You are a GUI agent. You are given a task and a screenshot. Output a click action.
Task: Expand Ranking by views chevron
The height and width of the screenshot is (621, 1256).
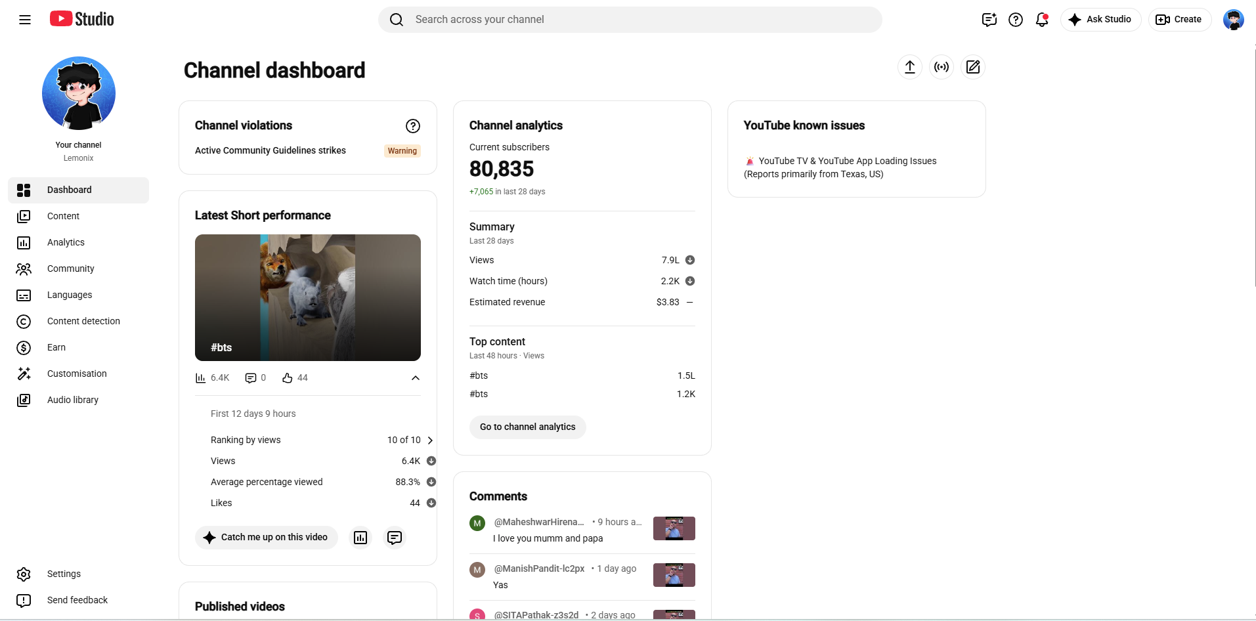(430, 440)
